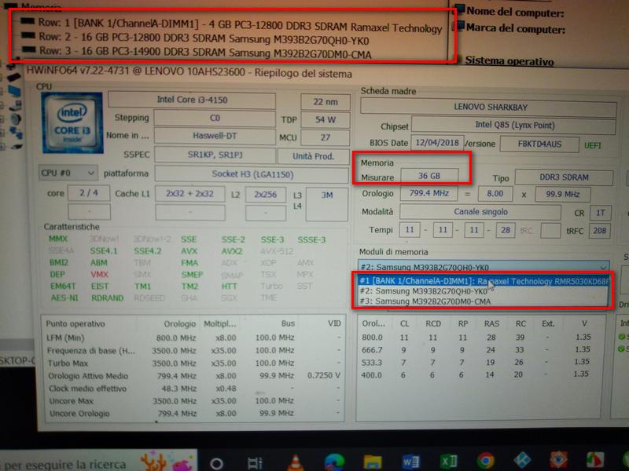The height and width of the screenshot is (471, 629).
Task: Click the 22 nm process field
Action: coord(326,102)
